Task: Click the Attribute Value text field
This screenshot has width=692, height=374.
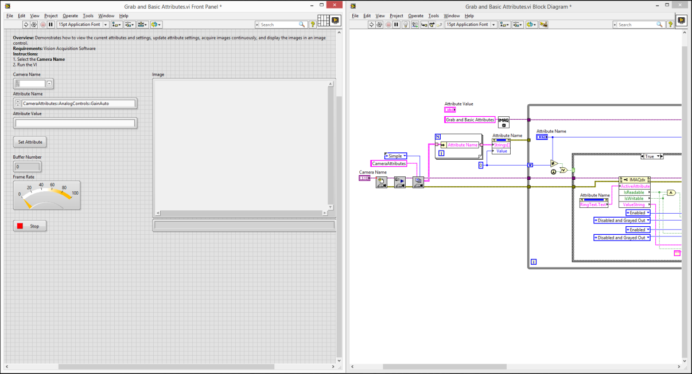Action: [x=75, y=123]
